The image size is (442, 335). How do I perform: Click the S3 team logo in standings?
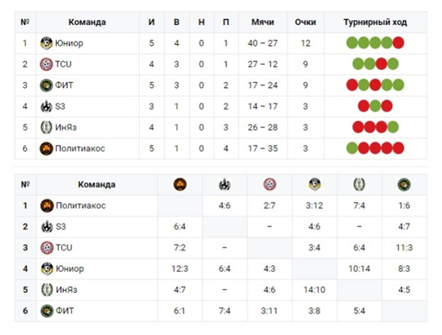pos(46,106)
